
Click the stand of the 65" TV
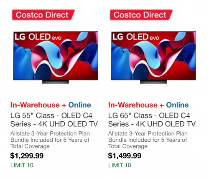tap(153, 82)
